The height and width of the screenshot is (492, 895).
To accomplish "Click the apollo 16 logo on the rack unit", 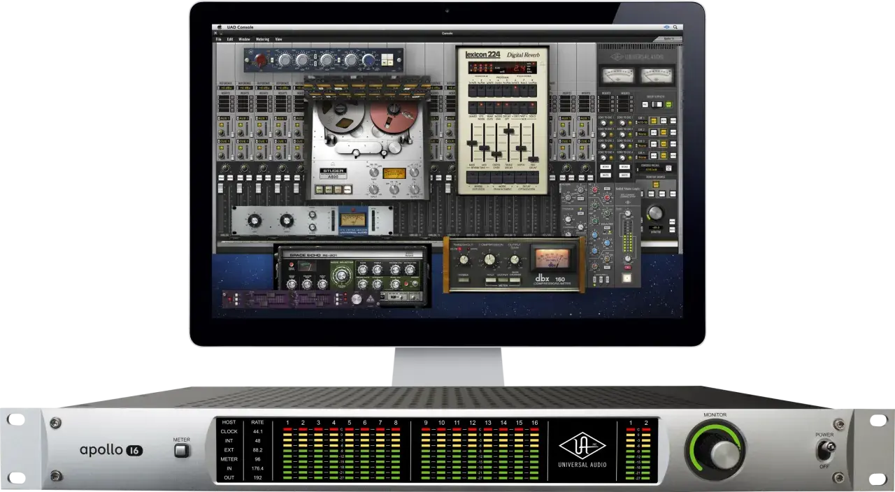I will 111,450.
